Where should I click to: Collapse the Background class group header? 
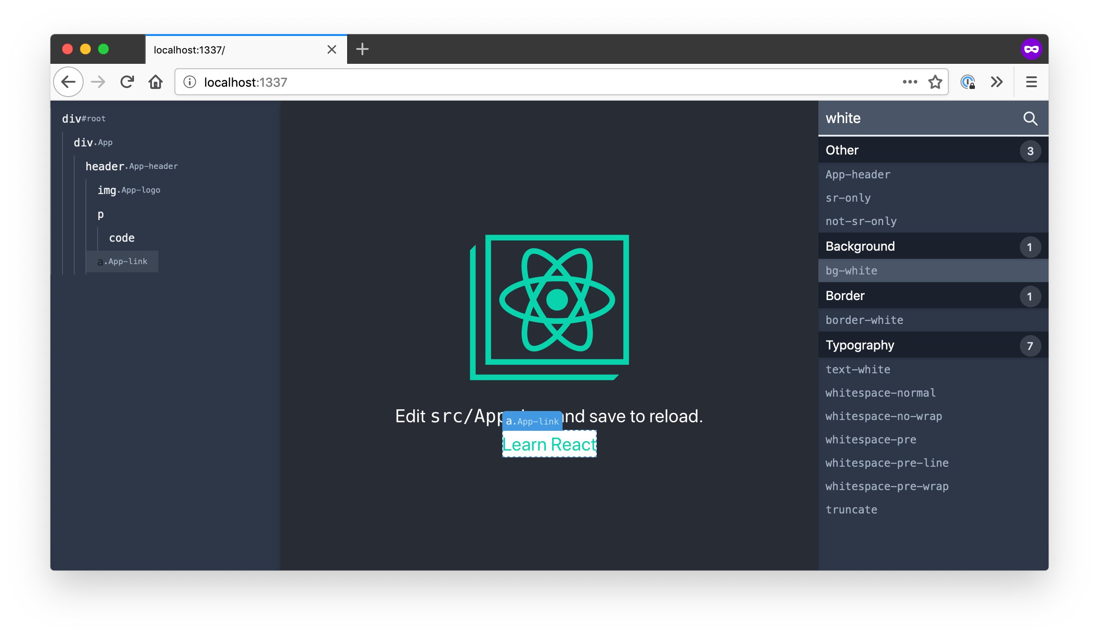(933, 246)
